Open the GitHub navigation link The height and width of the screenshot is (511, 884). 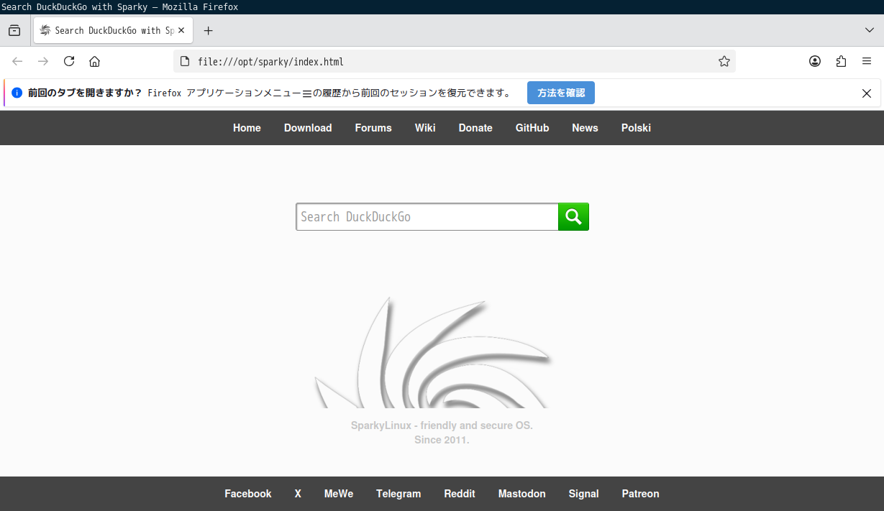[x=532, y=128]
